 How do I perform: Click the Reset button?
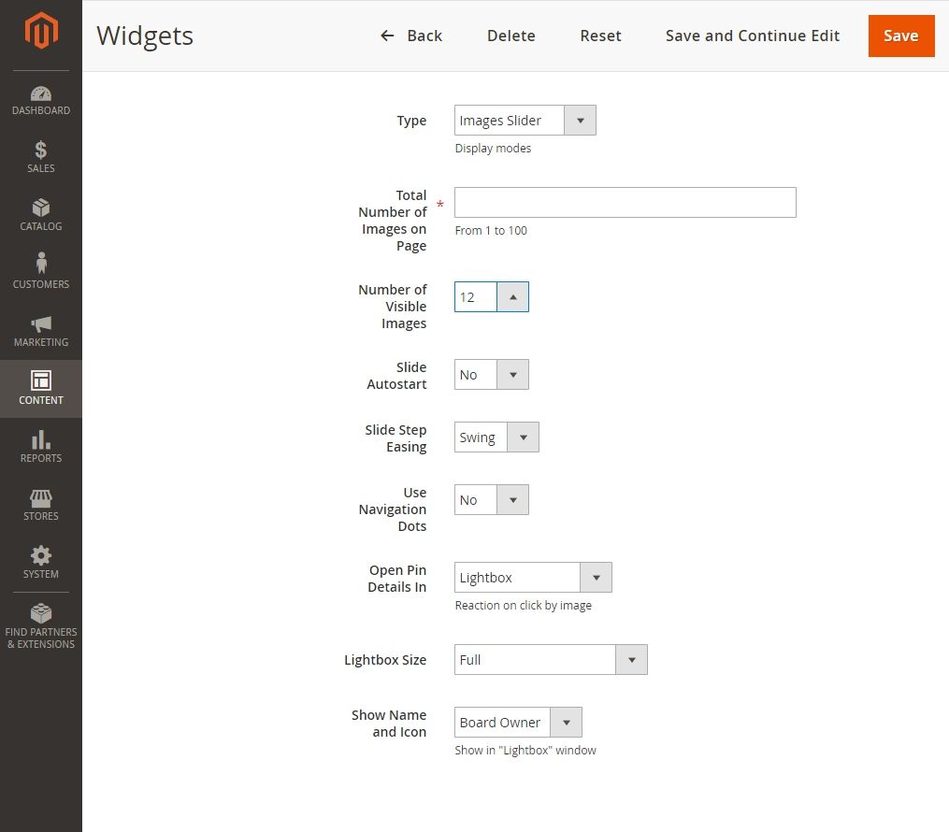601,36
